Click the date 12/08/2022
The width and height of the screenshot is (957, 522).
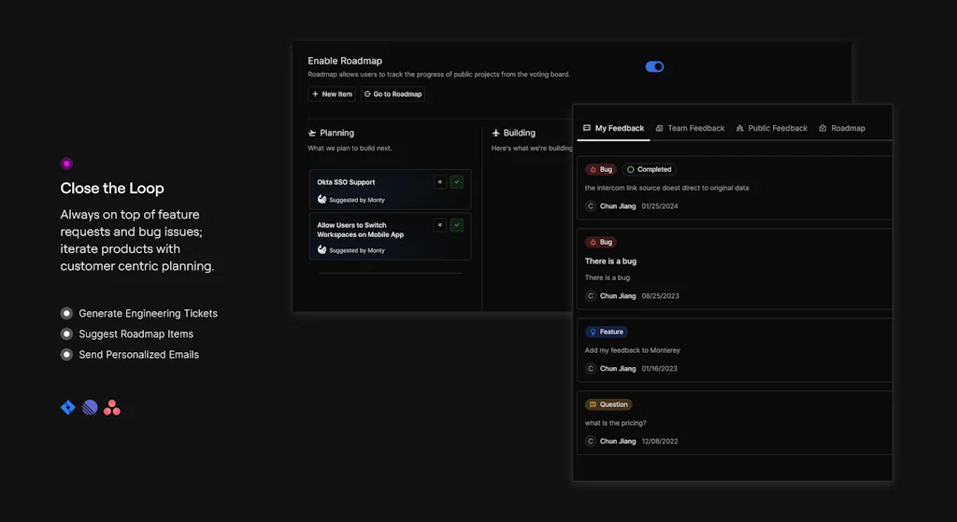[660, 441]
